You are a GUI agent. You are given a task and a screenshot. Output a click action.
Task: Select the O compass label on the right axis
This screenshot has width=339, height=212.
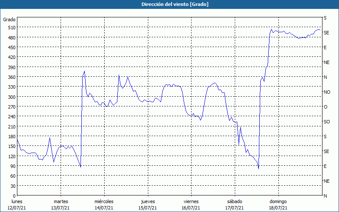point(325,107)
